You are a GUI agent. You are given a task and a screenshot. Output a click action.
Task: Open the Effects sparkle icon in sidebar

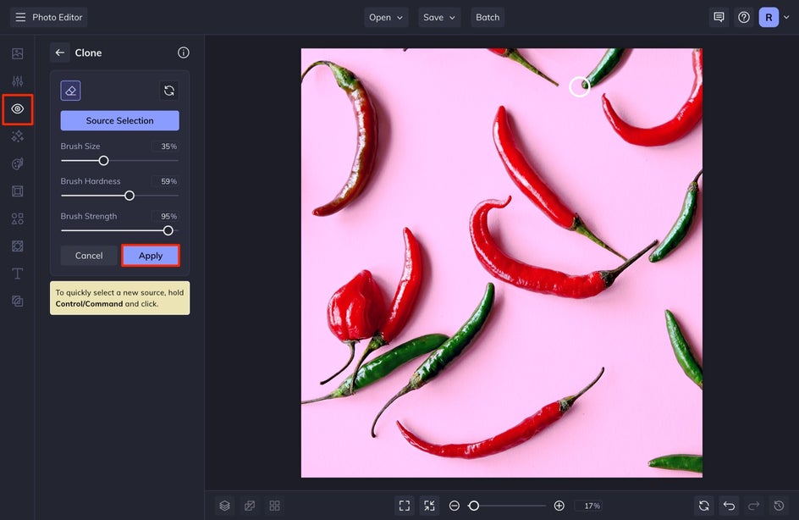[x=17, y=136]
